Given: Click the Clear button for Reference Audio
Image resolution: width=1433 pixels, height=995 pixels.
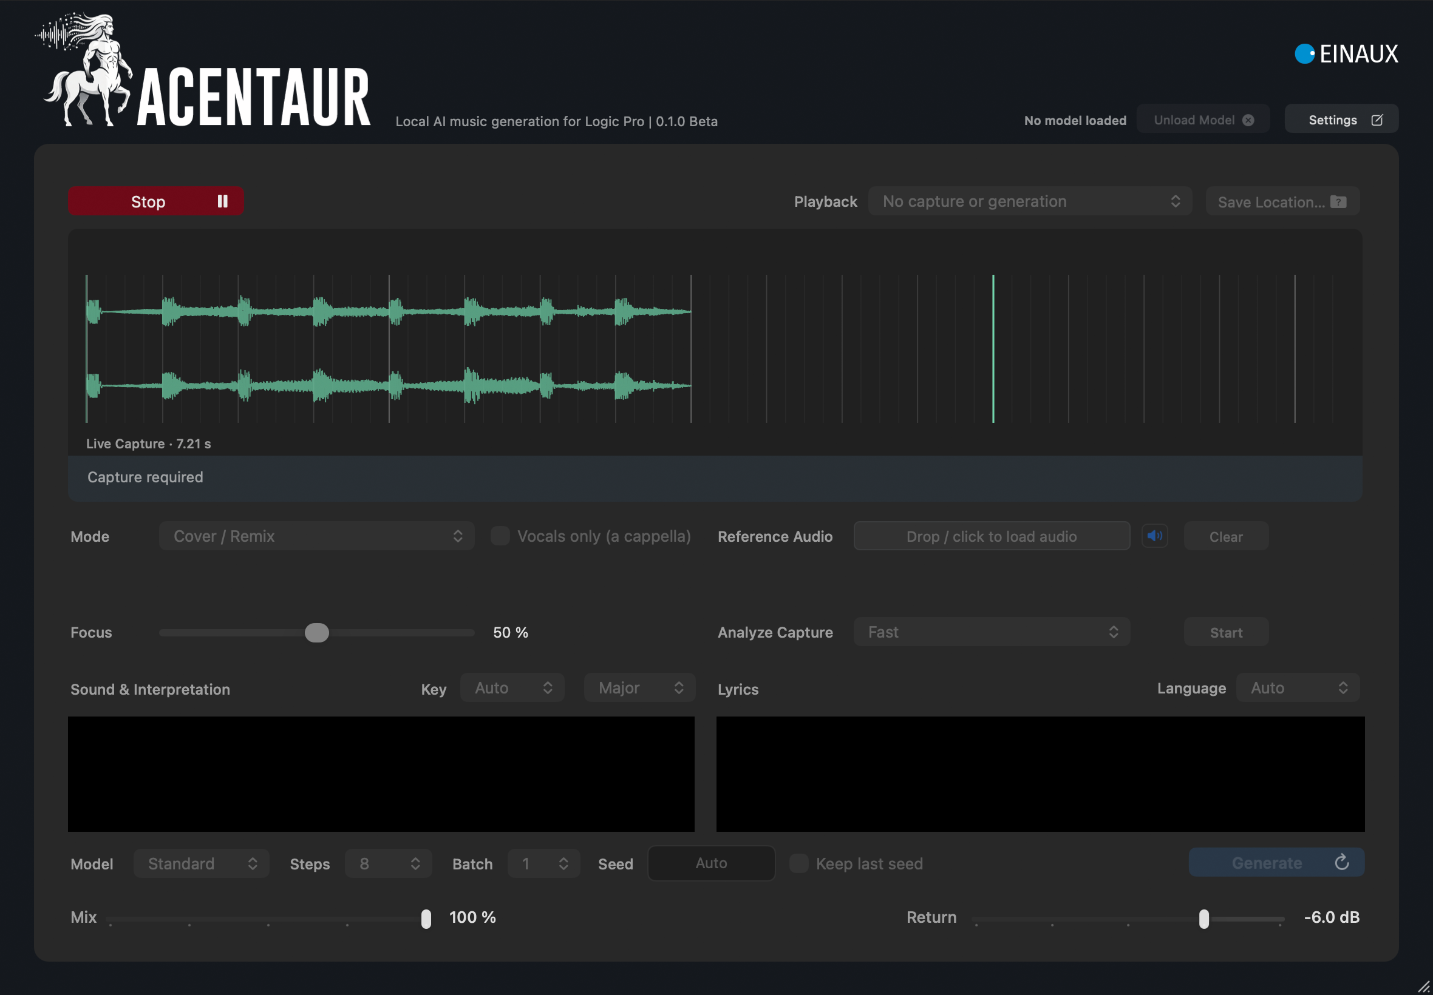Looking at the screenshot, I should [x=1227, y=536].
